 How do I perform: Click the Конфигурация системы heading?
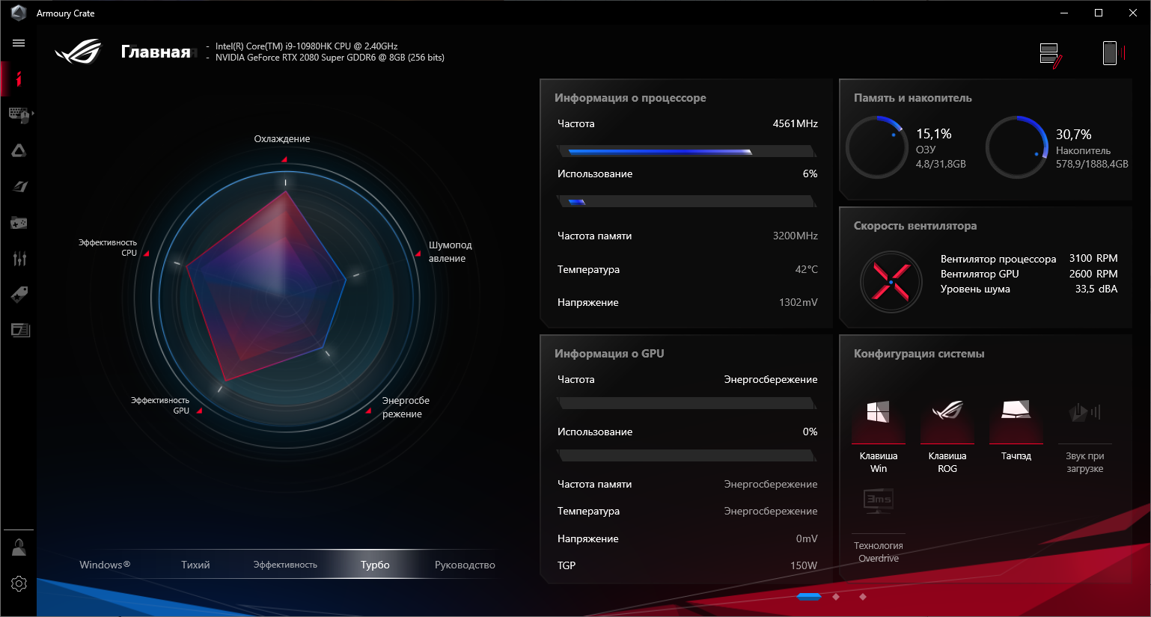[x=919, y=354]
